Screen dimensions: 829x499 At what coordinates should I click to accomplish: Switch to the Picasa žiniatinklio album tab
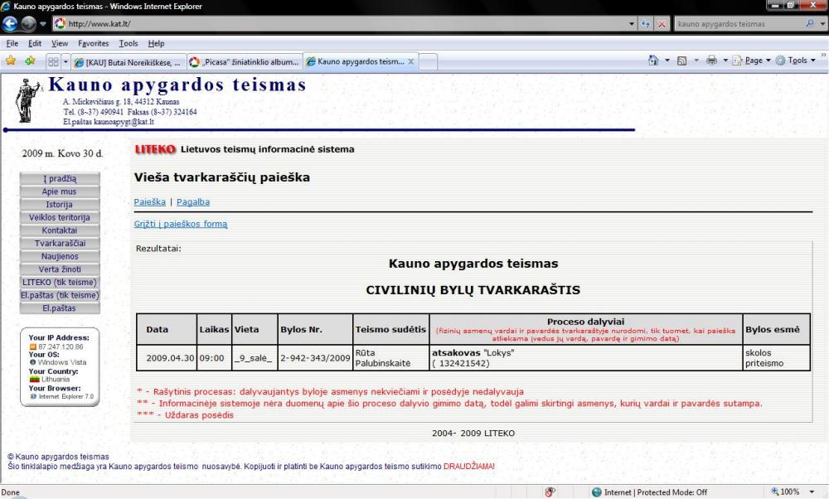coord(243,61)
